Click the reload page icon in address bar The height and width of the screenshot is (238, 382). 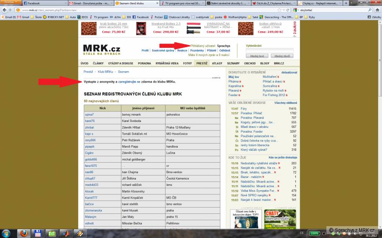click(x=288, y=10)
